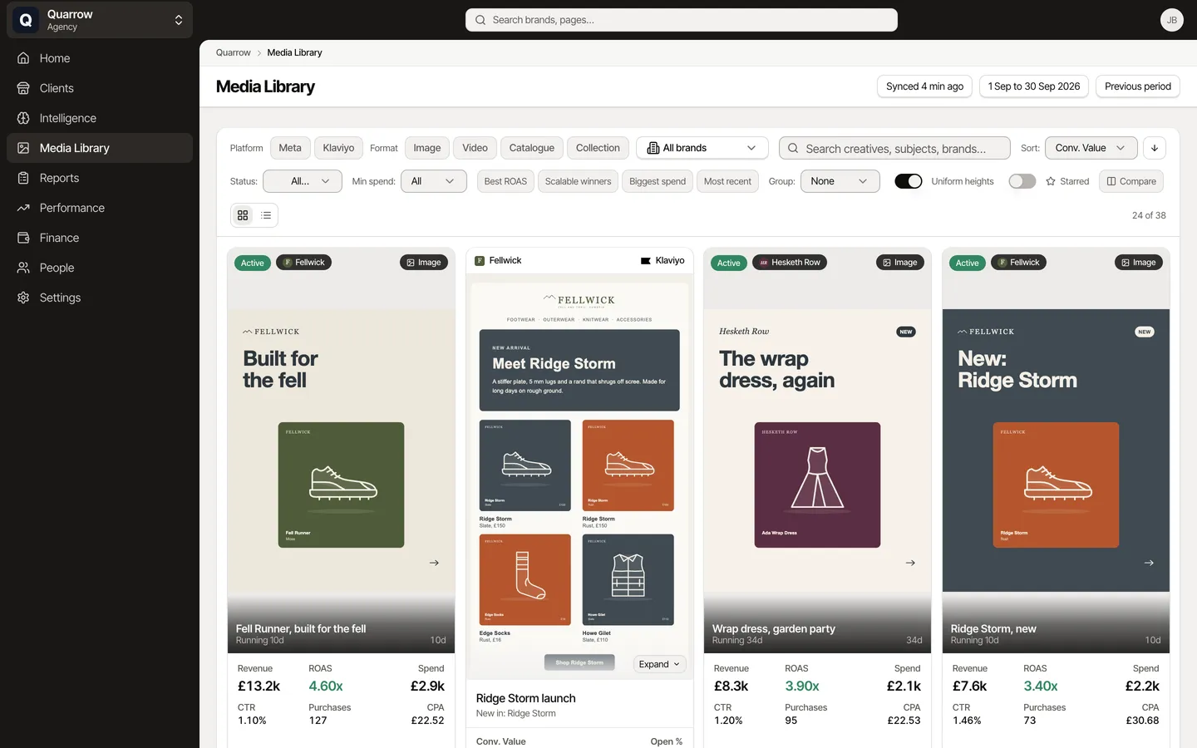Image resolution: width=1197 pixels, height=748 pixels.
Task: Click the Image badge on Hesketh Row card
Action: 900,263
